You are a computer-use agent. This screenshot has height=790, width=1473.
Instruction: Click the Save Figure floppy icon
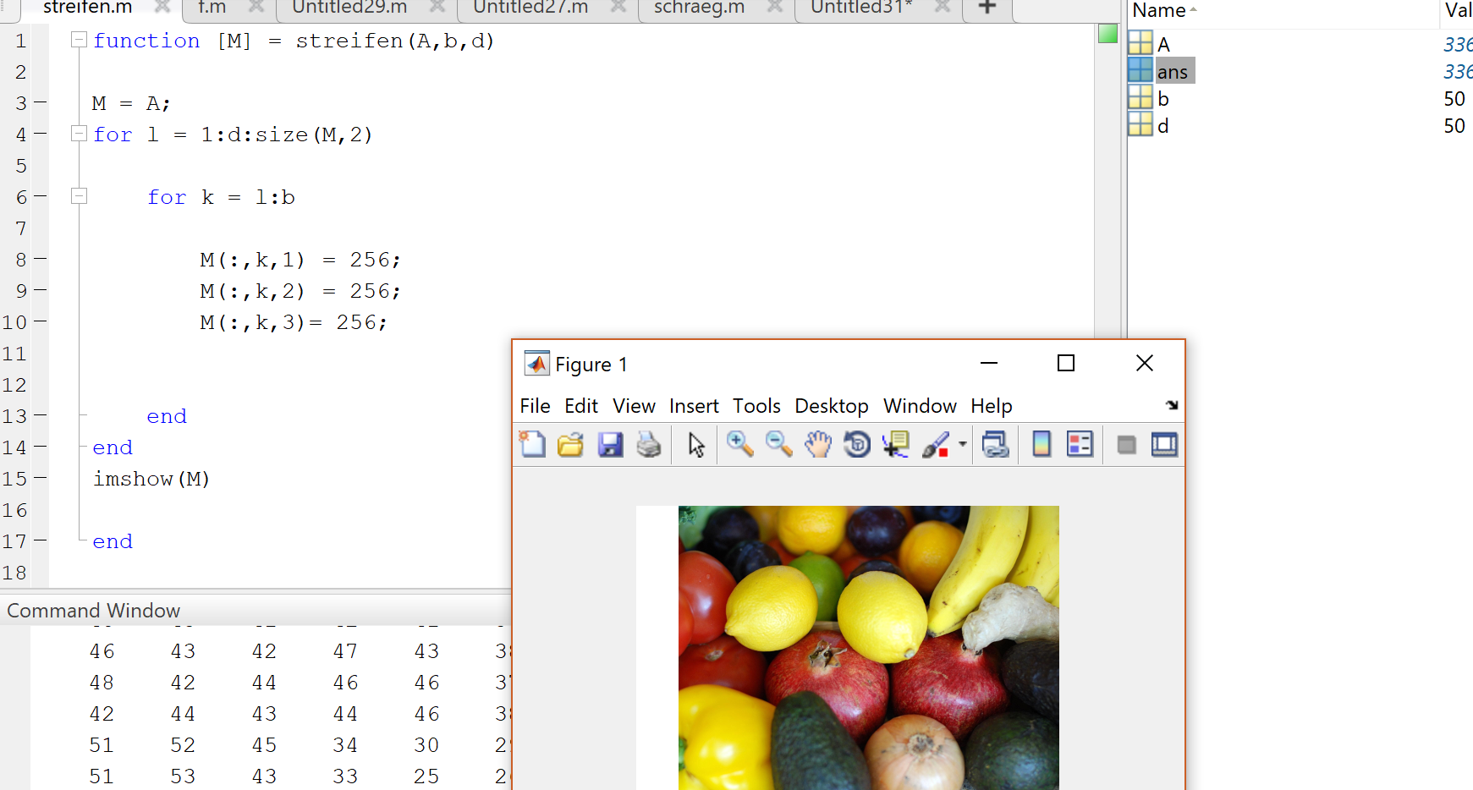pyautogui.click(x=610, y=444)
